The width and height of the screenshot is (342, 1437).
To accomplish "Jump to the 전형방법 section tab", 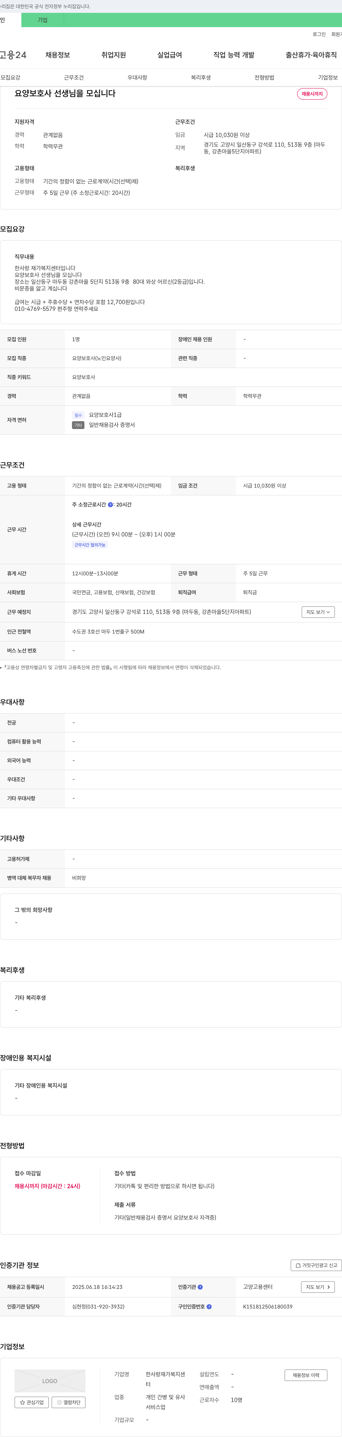I will tap(264, 77).
